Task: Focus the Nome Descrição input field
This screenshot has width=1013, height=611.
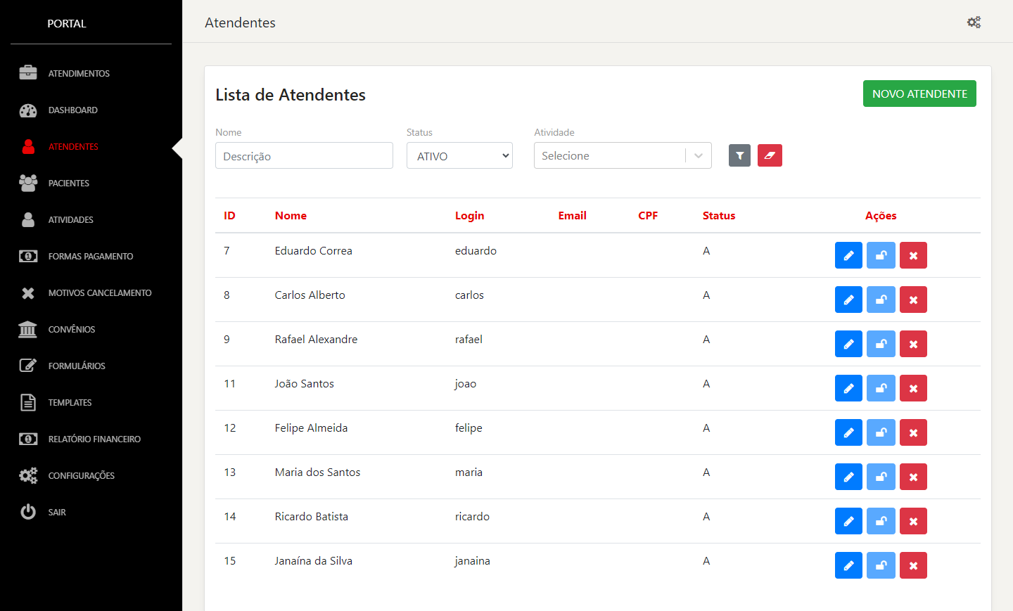Action: (304, 156)
